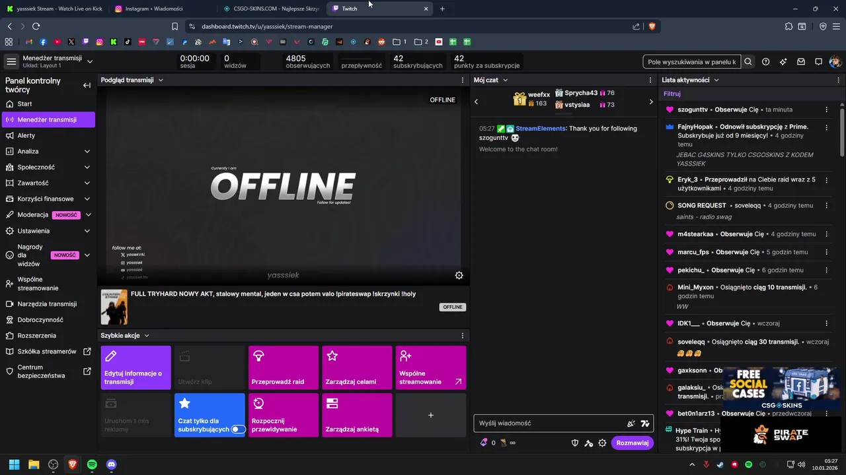Screen dimensions: 846x475
Task: Open the user profile avatar in header
Action: click(x=835, y=61)
